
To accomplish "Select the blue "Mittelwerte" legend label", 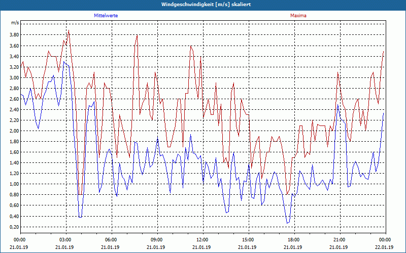I will (106, 16).
